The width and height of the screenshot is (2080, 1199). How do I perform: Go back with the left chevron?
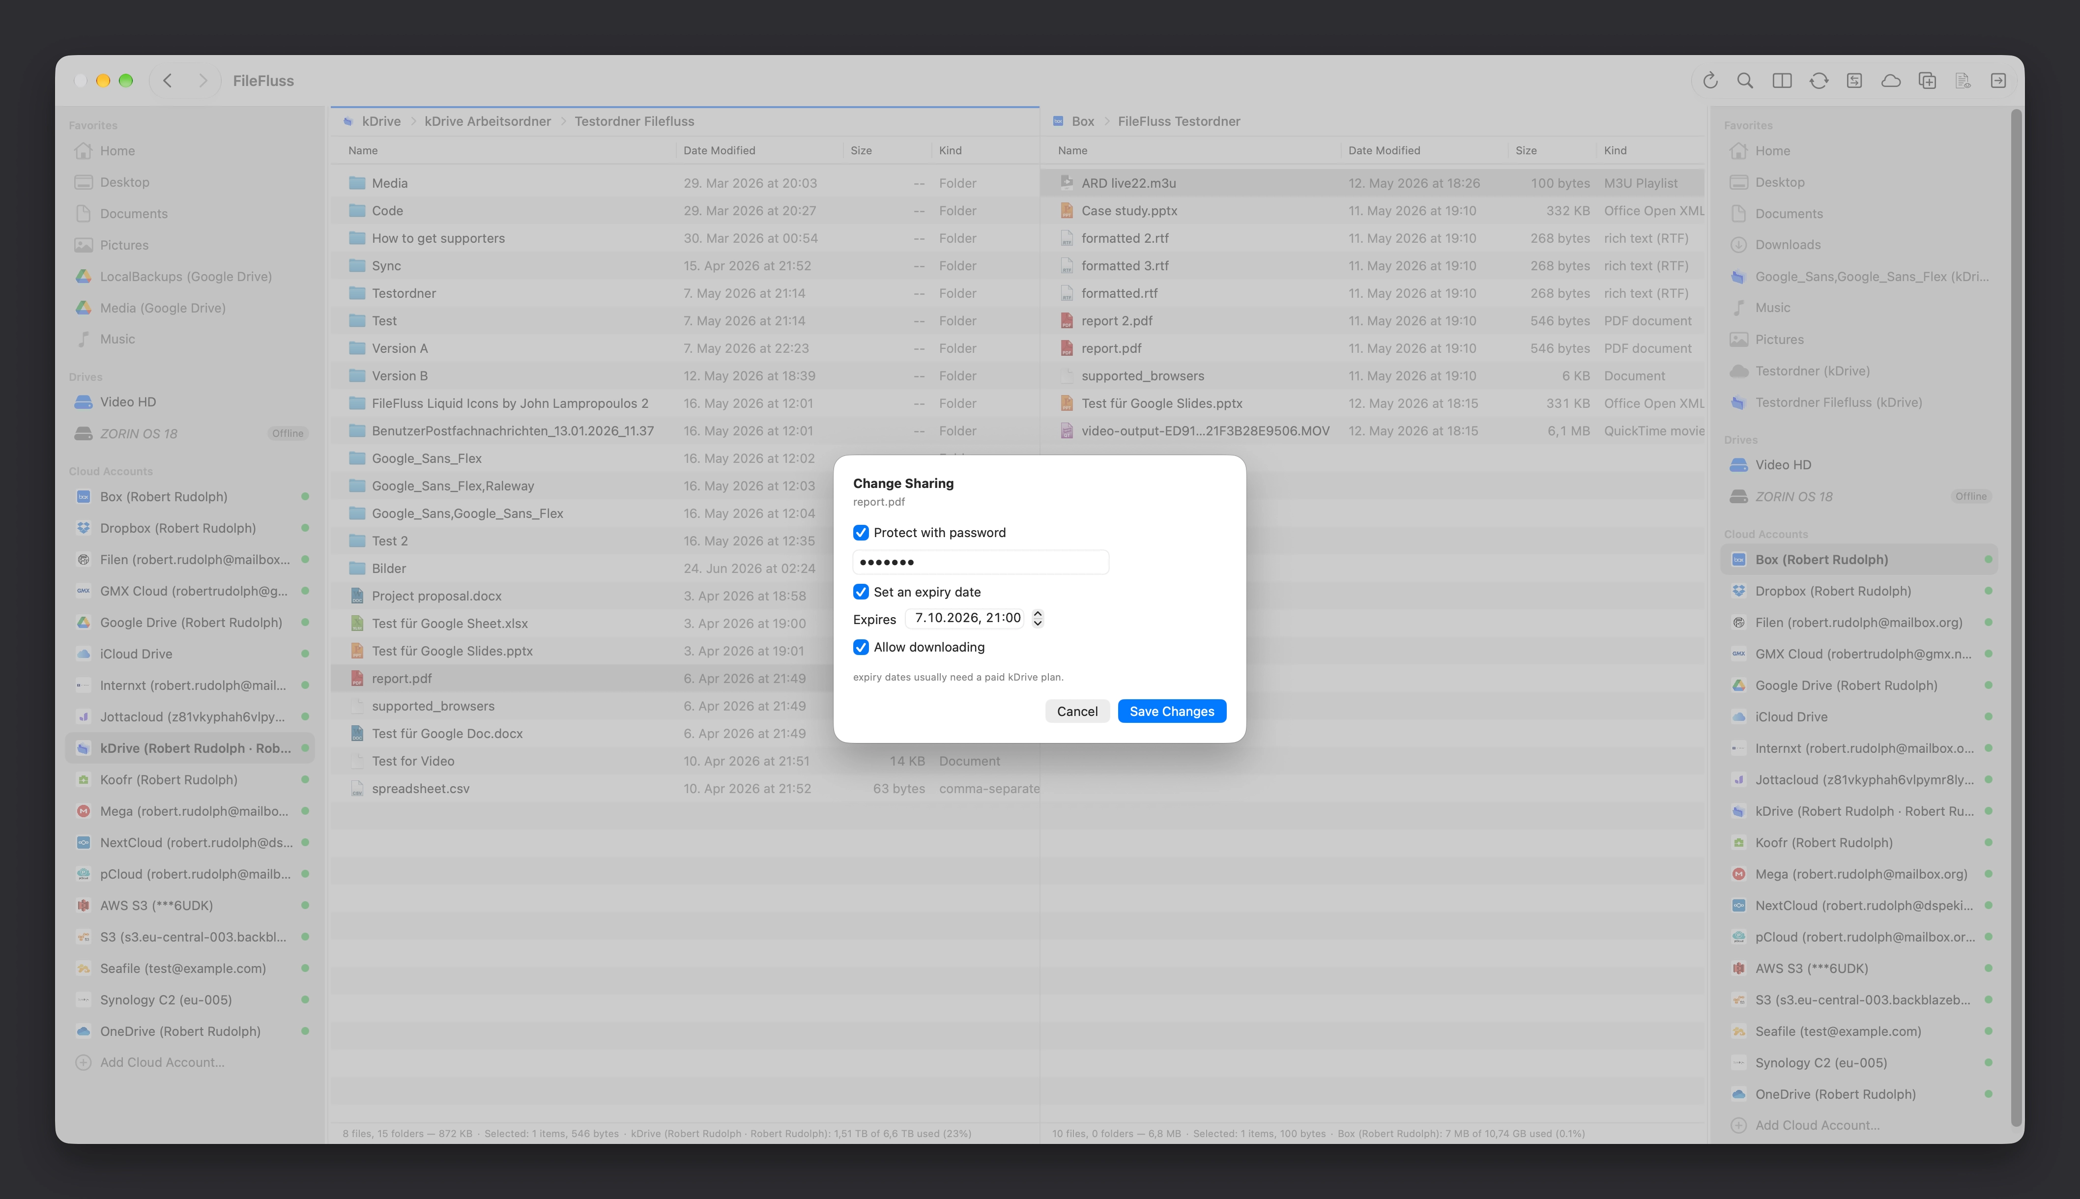[x=168, y=81]
